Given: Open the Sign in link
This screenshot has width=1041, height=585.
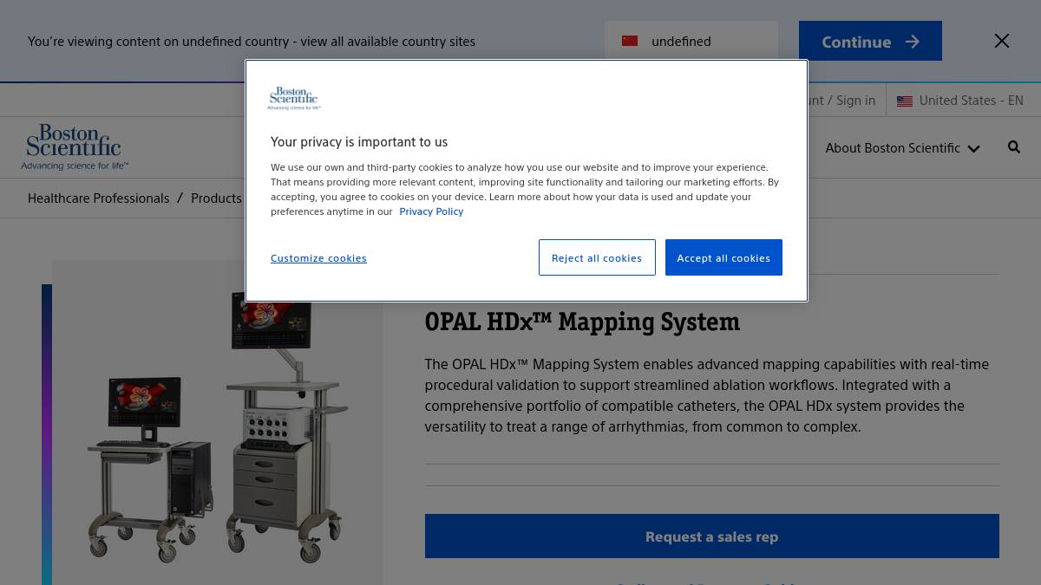Looking at the screenshot, I should coord(855,101).
